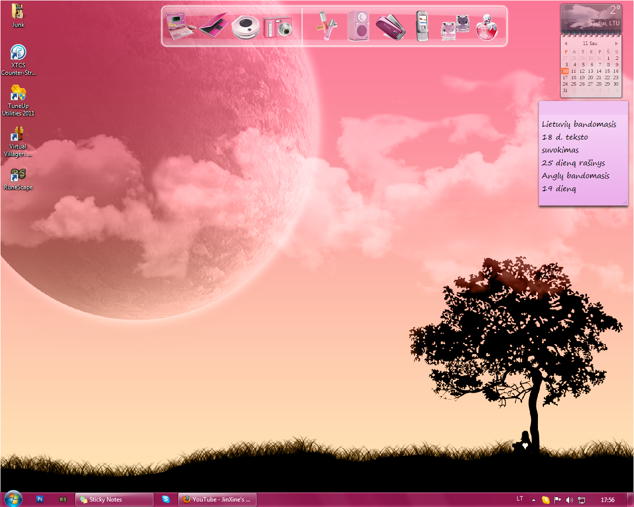Click the '11 Sau' calendar month header
This screenshot has width=634, height=507.
tap(590, 44)
